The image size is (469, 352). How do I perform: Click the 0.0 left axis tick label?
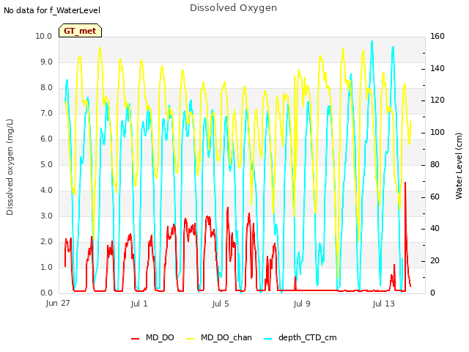pos(46,293)
